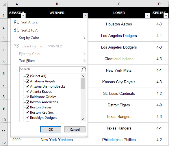
Task: Open Sort by Color menu item
Action: (49, 38)
